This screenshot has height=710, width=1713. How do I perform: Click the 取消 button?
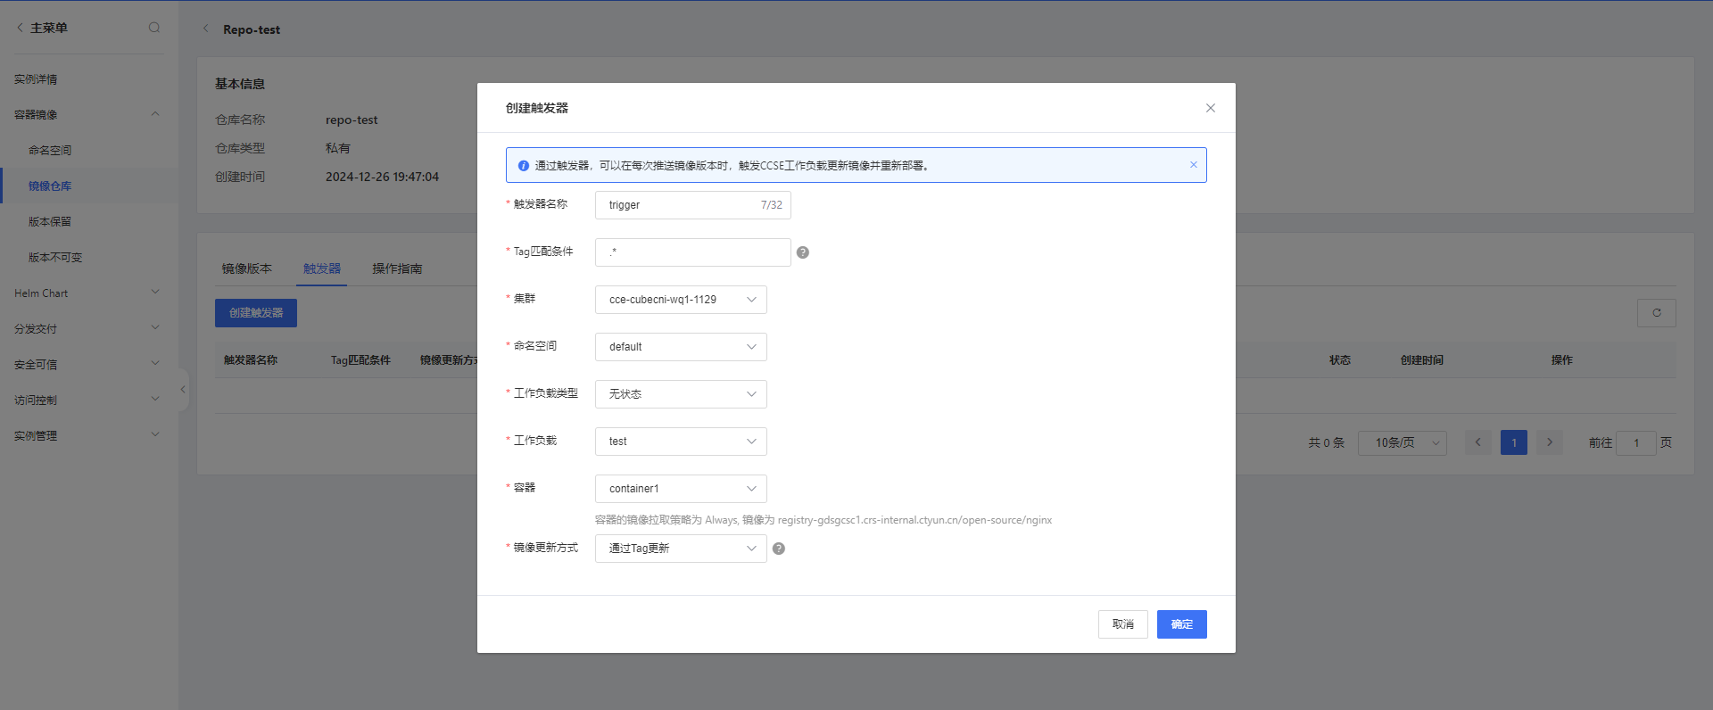pyautogui.click(x=1123, y=624)
